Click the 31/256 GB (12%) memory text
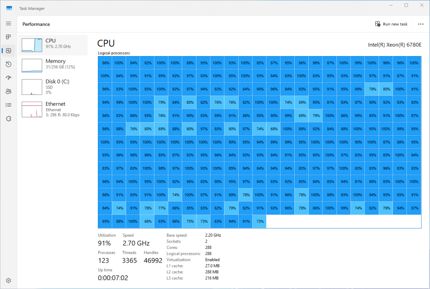This screenshot has height=289, width=430. (60, 67)
